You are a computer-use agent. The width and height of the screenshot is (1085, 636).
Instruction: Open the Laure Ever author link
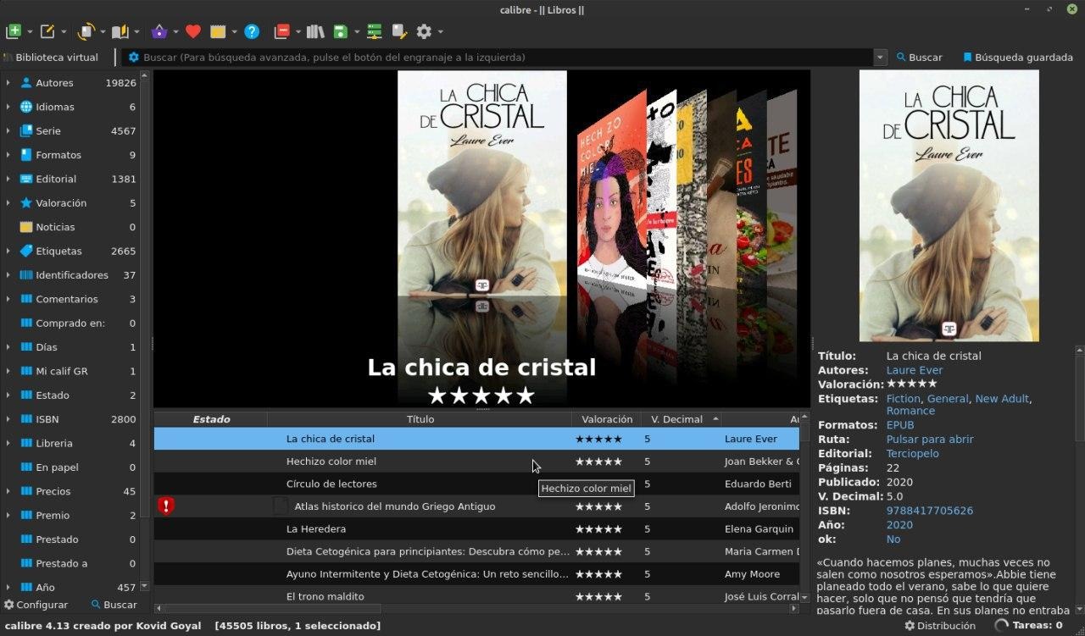(914, 370)
